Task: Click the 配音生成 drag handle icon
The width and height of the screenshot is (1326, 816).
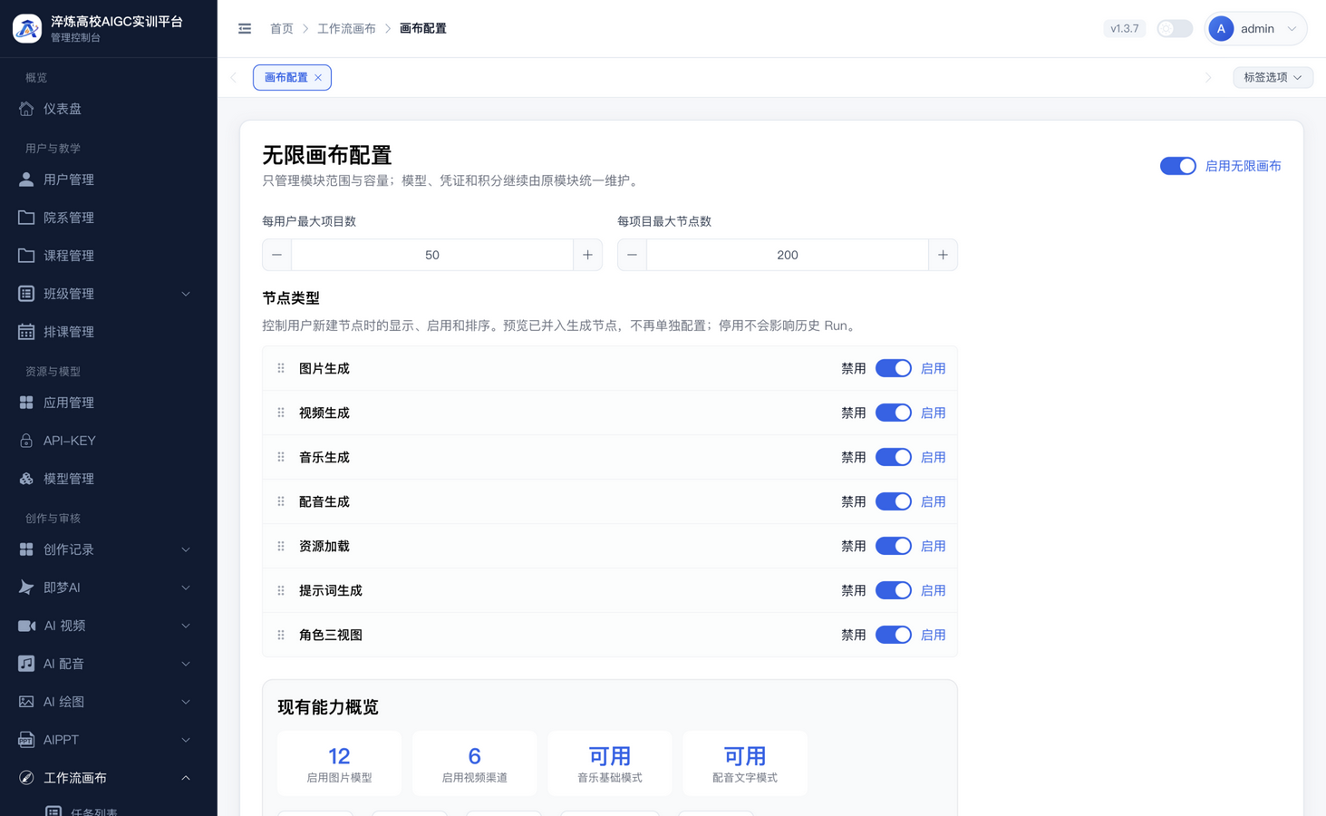Action: pos(281,501)
